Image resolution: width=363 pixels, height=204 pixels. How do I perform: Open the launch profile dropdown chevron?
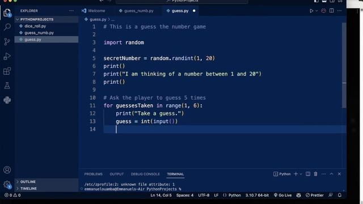coord(301,174)
